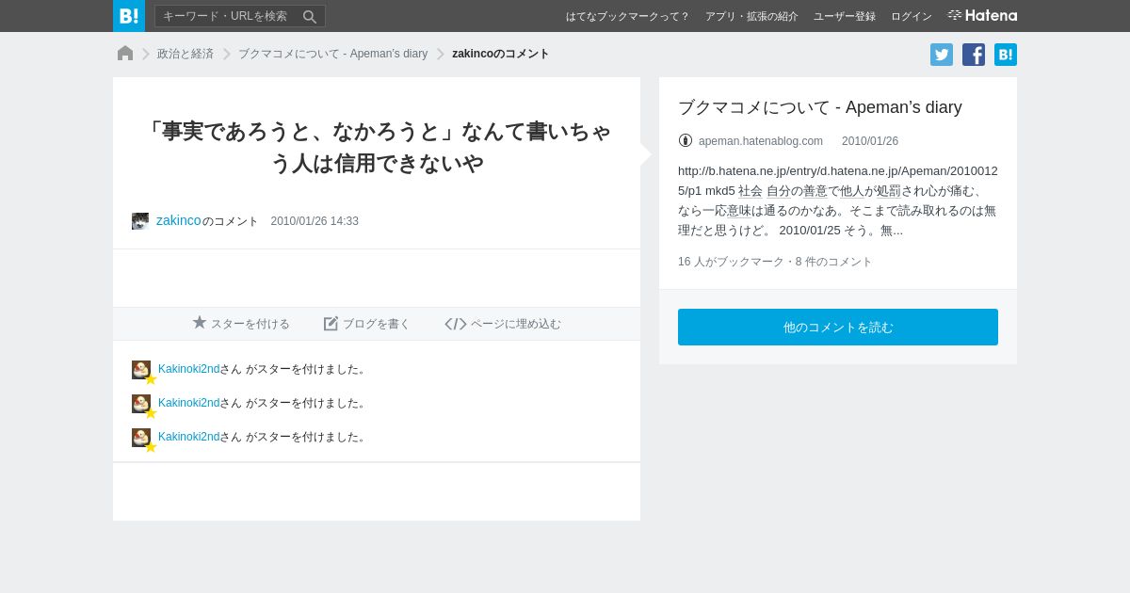Click apeman.hatenablog.com domain link
1130x593 pixels.
click(761, 141)
